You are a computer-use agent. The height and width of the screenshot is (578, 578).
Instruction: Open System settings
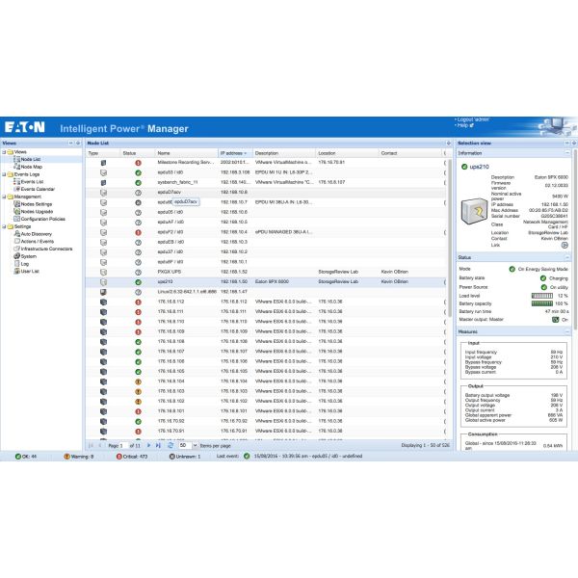tap(28, 256)
